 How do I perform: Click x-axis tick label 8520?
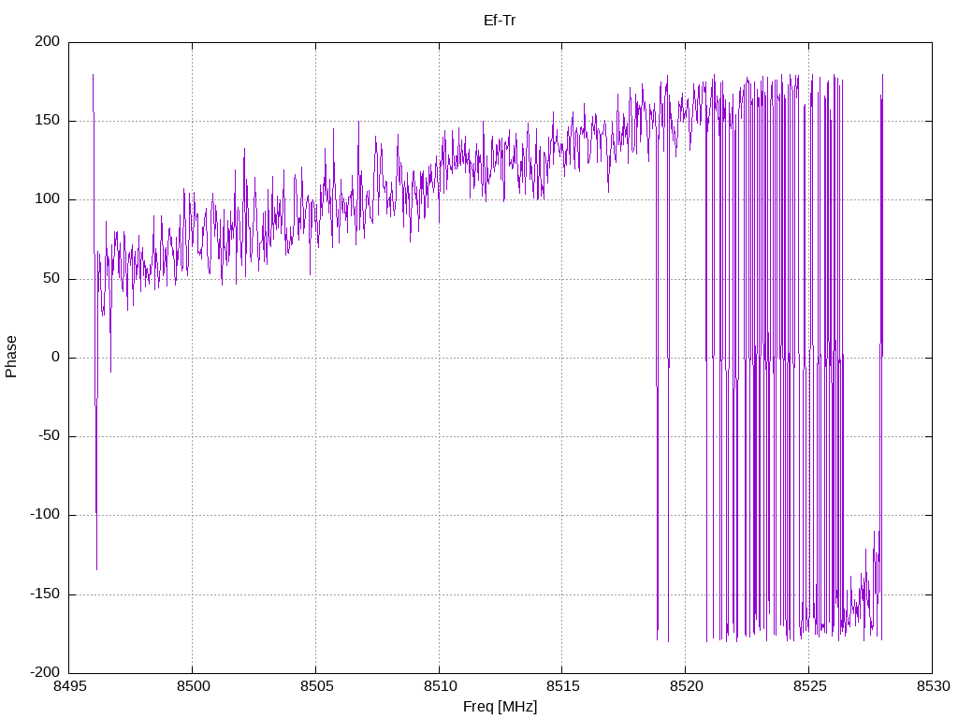click(x=686, y=686)
